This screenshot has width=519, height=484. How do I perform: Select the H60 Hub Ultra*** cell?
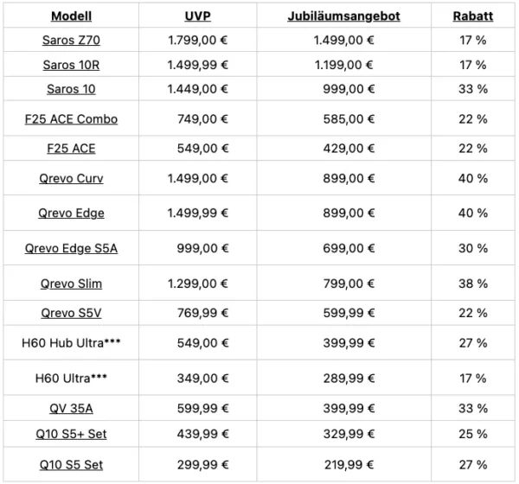(71, 343)
